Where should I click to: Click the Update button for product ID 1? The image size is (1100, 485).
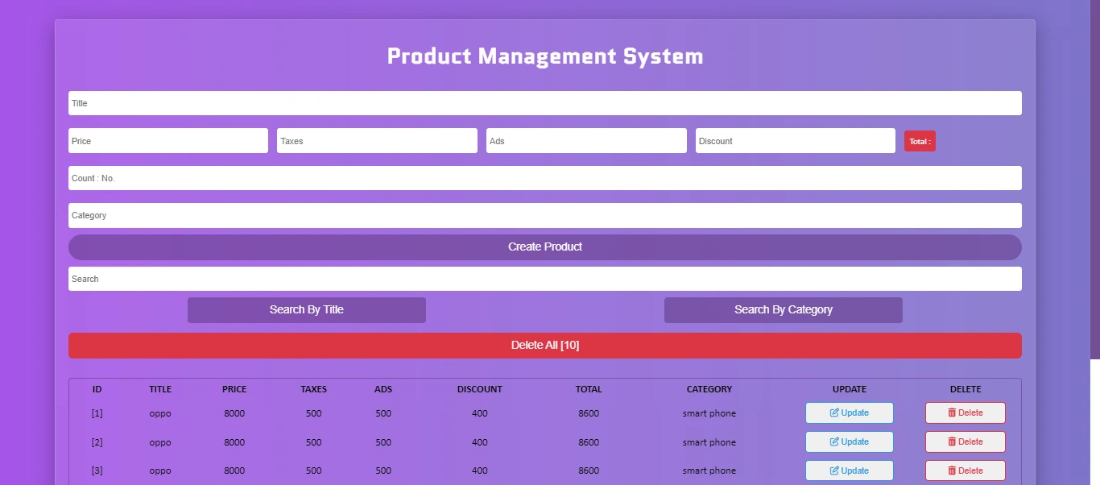click(850, 412)
